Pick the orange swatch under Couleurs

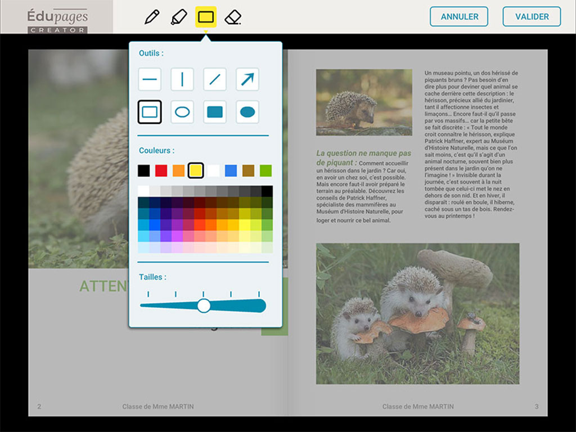pyautogui.click(x=179, y=169)
